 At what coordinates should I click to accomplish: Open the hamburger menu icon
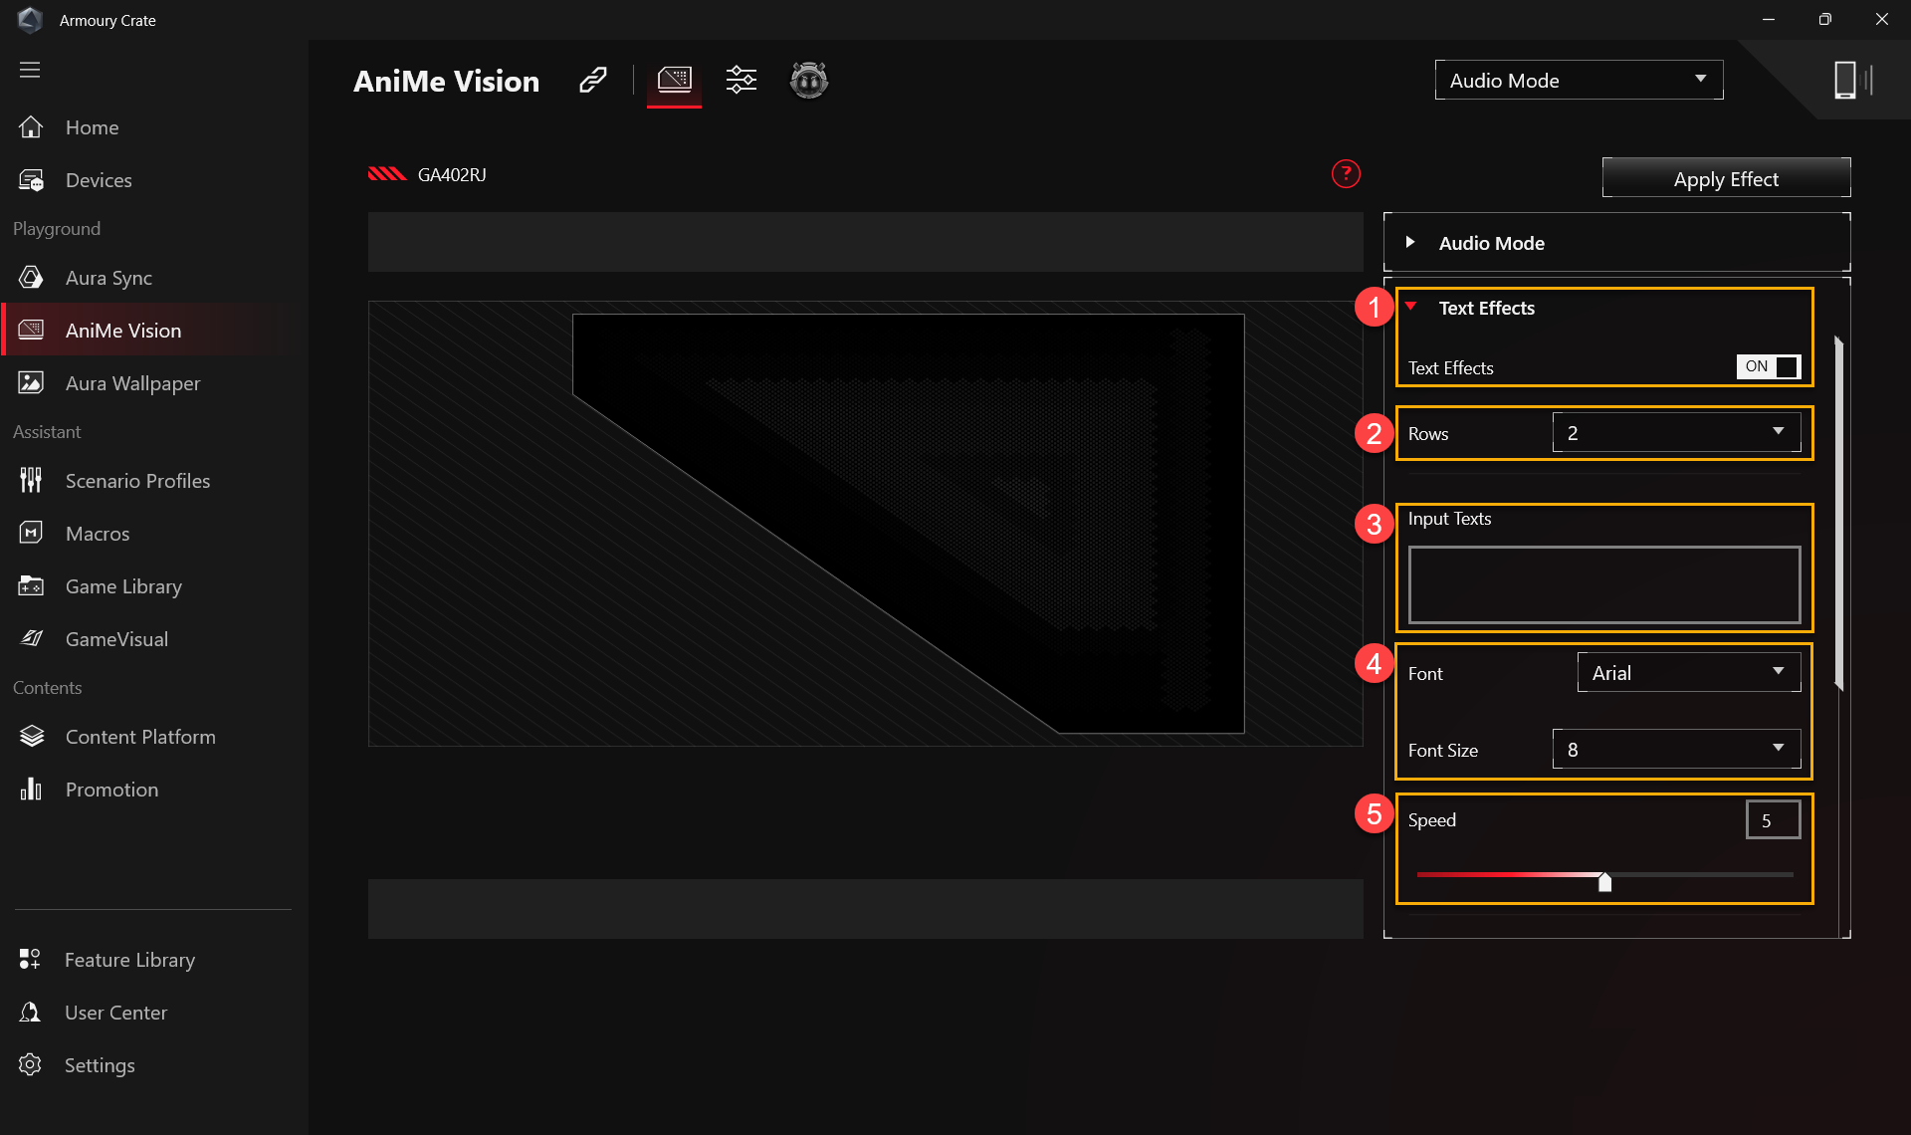point(30,70)
